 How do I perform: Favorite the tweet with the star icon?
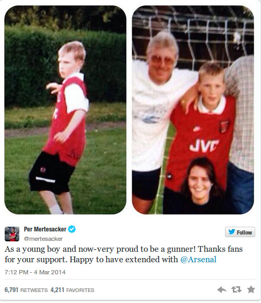coord(251,289)
